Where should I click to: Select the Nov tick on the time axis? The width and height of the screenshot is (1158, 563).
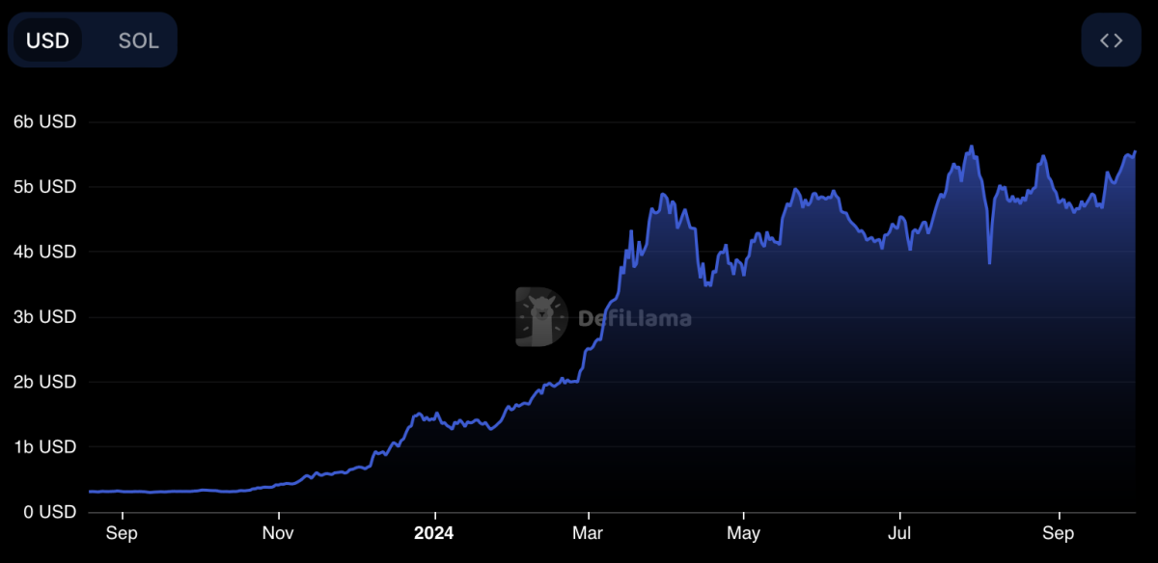tap(278, 533)
